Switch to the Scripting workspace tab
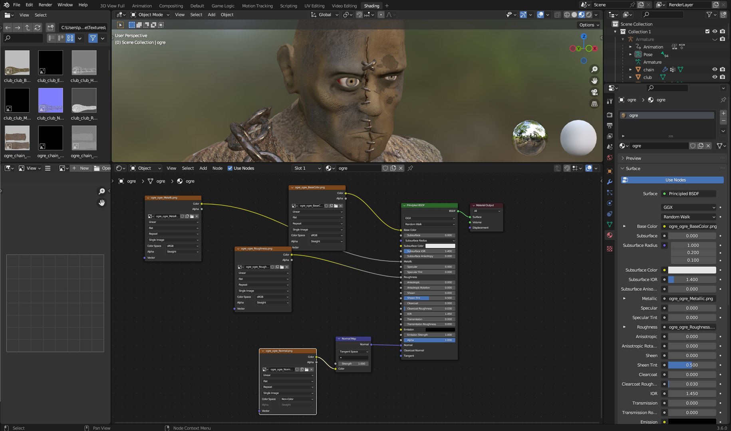 tap(288, 6)
